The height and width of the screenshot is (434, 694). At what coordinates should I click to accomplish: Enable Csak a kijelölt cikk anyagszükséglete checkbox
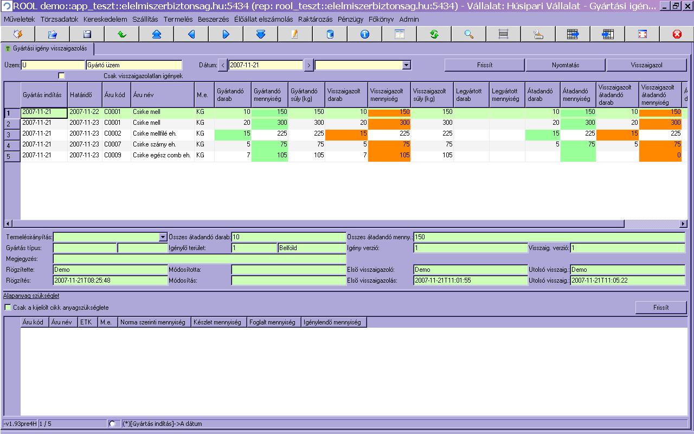(x=8, y=308)
